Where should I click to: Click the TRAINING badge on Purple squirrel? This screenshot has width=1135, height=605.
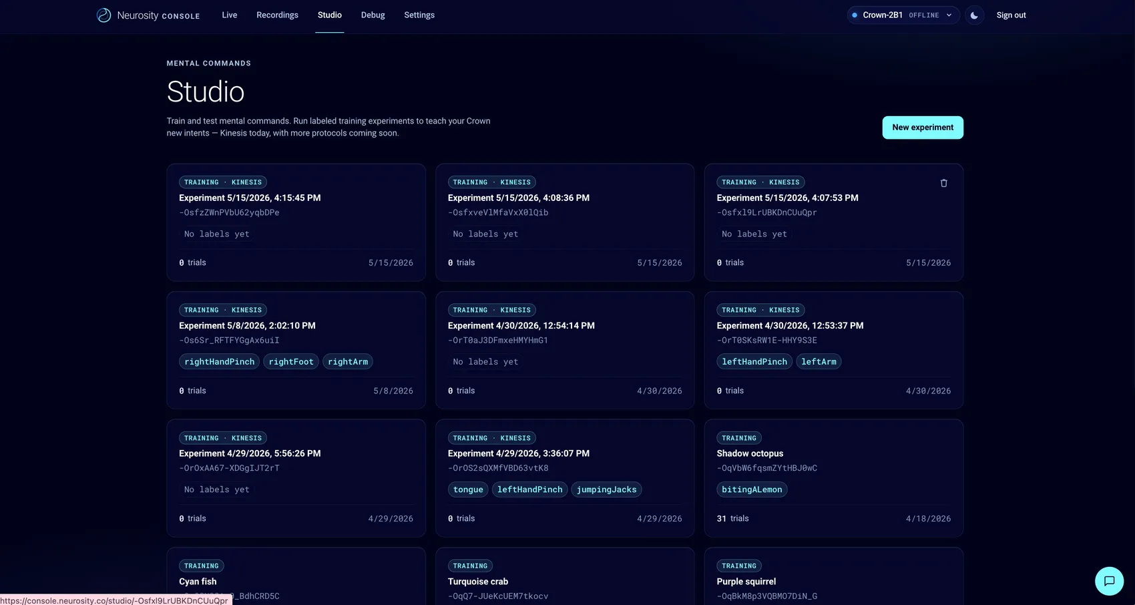pyautogui.click(x=739, y=566)
